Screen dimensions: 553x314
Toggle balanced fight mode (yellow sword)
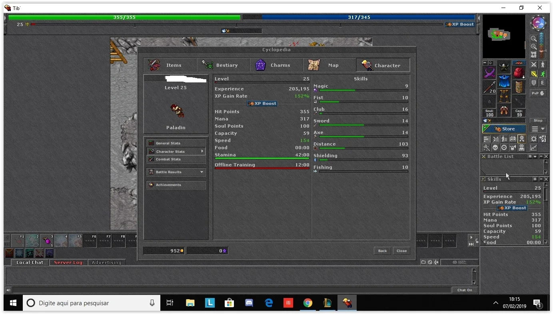point(534,74)
